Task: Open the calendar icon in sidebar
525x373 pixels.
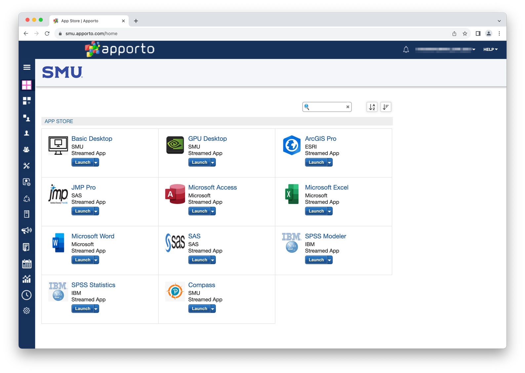Action: click(x=27, y=264)
